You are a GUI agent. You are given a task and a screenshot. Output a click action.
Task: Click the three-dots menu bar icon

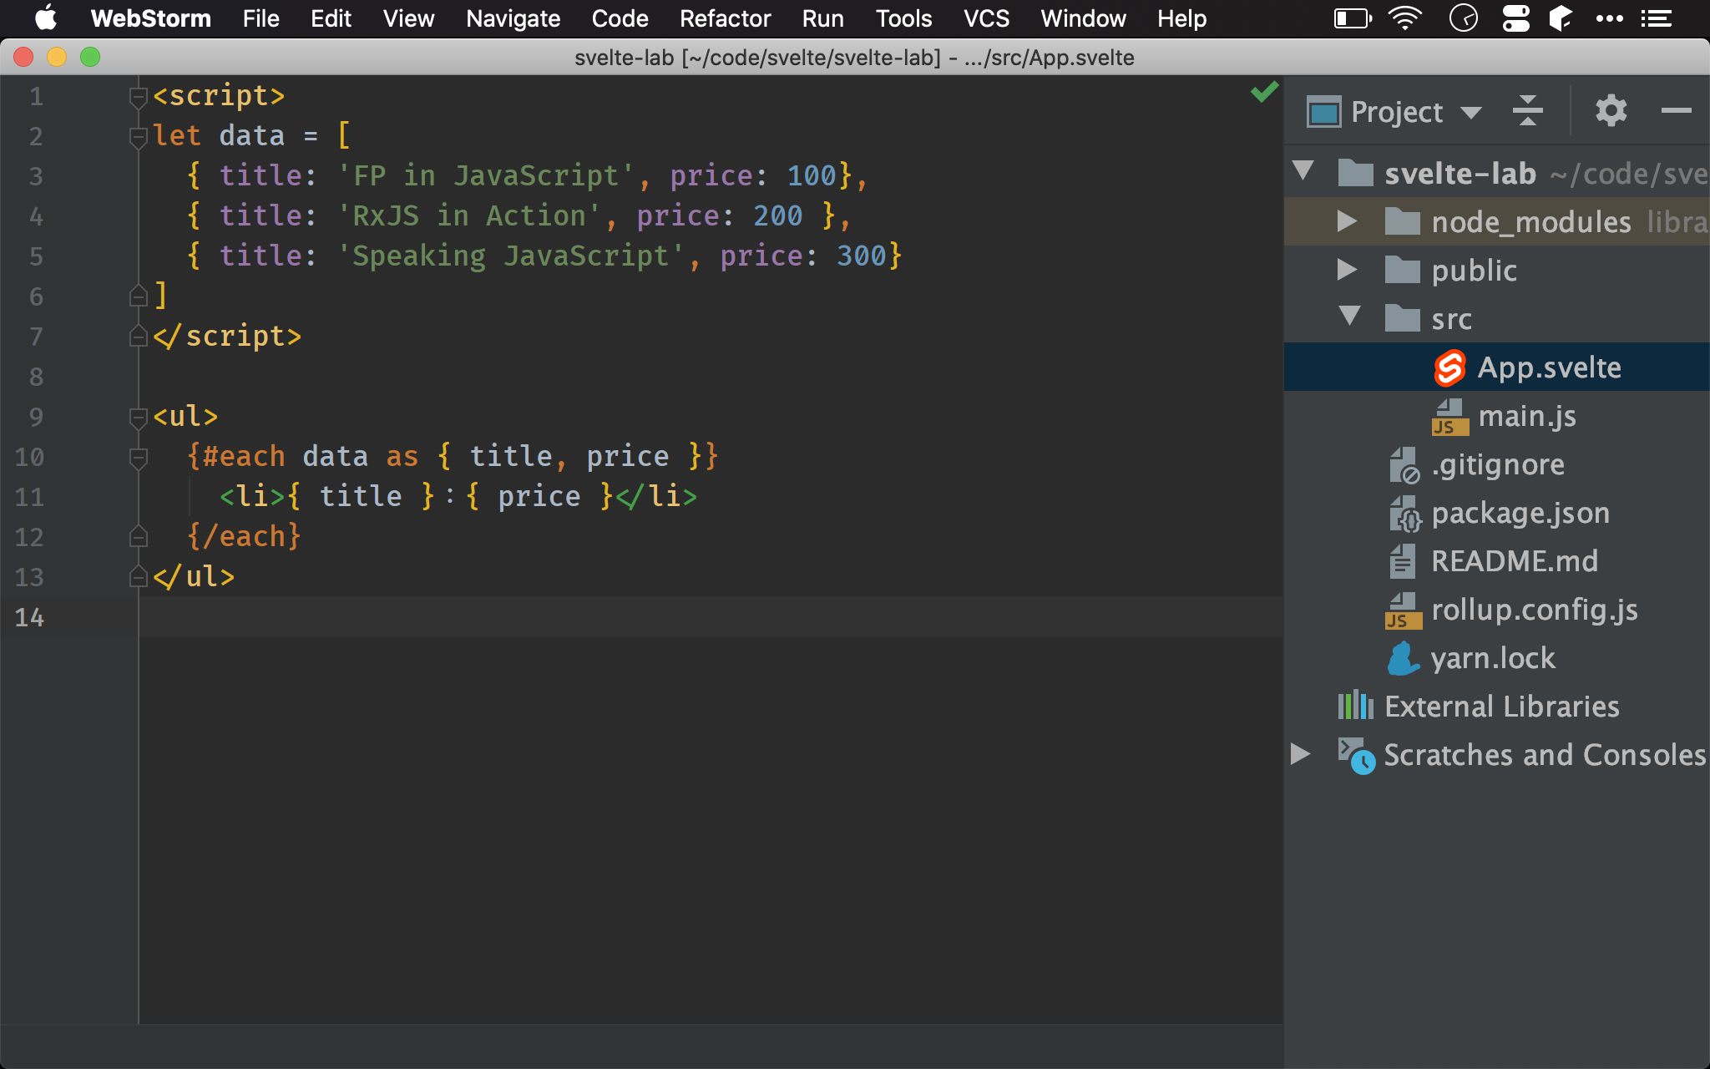[x=1609, y=18]
